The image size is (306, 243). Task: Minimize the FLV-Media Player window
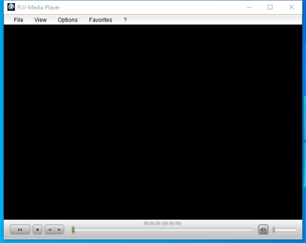point(249,7)
